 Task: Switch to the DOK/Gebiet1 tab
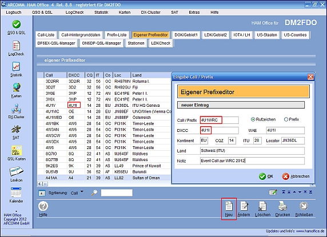point(186,35)
